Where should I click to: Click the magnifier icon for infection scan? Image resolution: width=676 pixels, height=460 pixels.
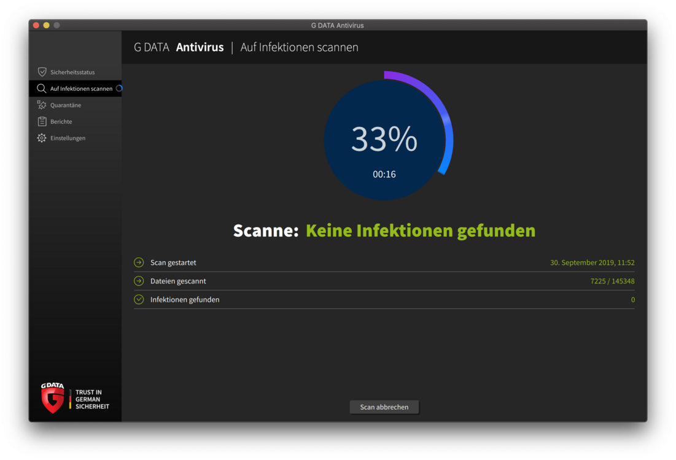coord(41,88)
